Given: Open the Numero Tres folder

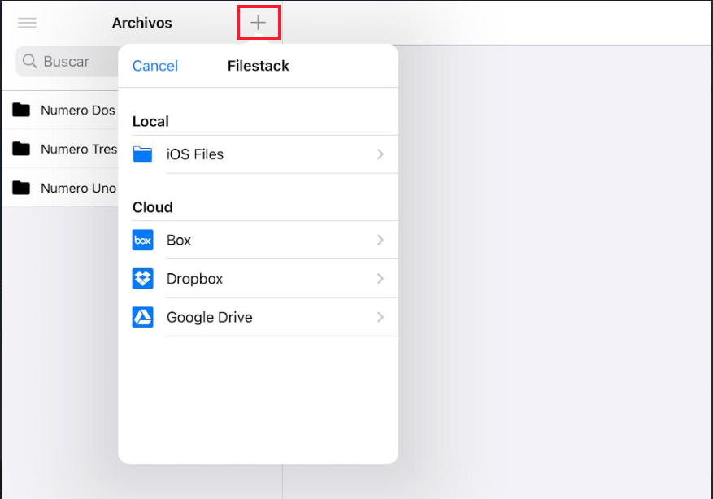Looking at the screenshot, I should click(60, 149).
